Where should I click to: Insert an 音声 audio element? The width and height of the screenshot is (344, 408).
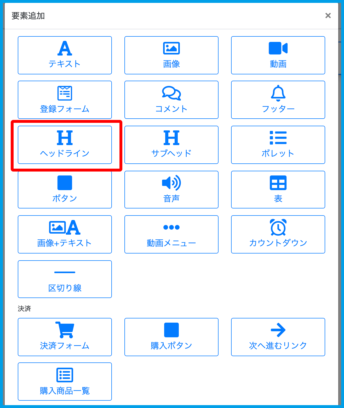click(x=171, y=190)
